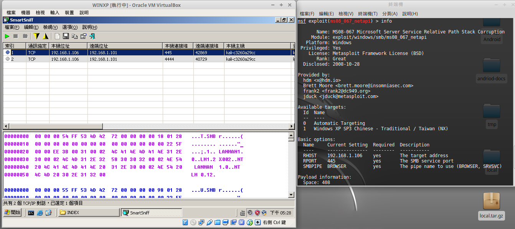Open VirtualBox 輸入 menu
515x229 pixels.
pos(55,13)
